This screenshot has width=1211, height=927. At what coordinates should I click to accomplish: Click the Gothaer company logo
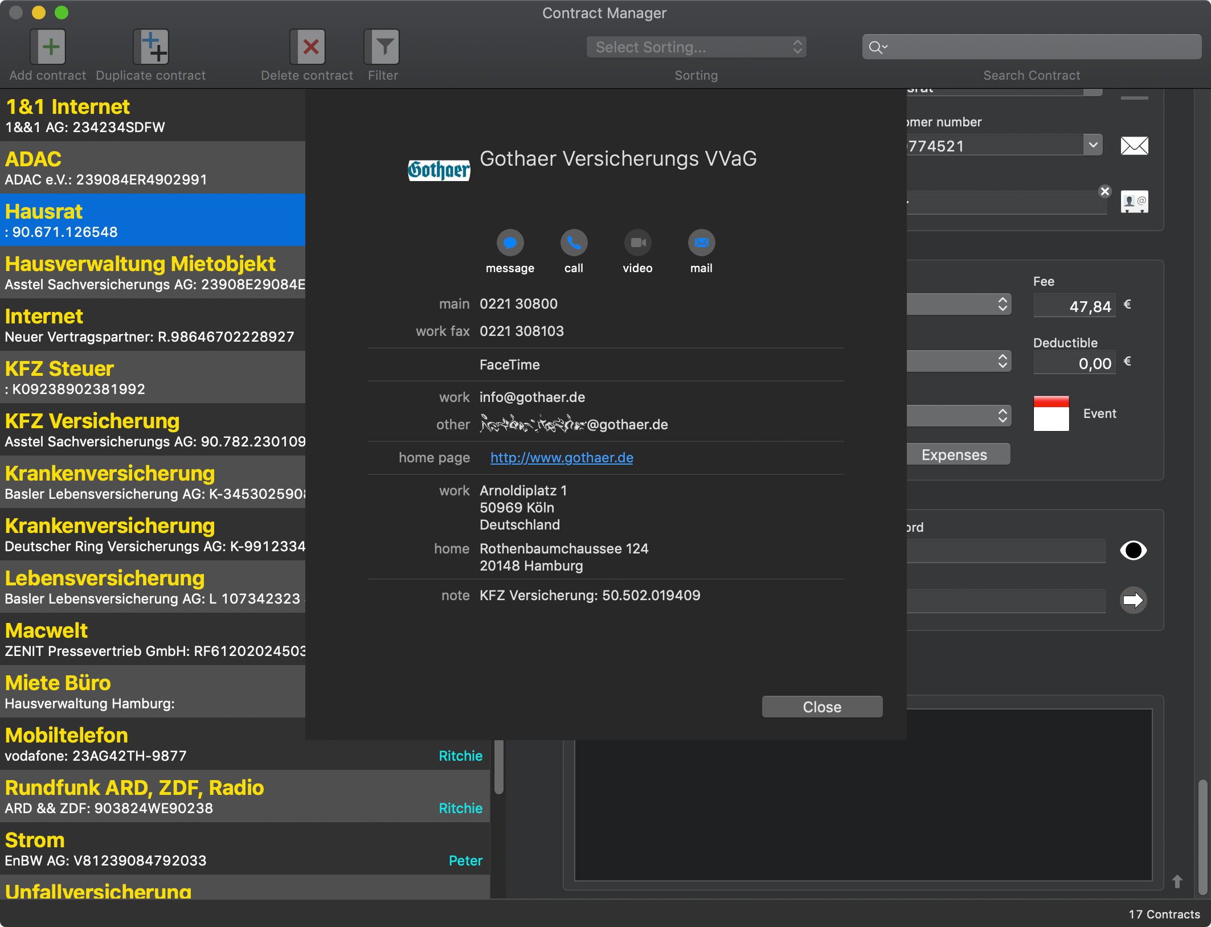[439, 170]
